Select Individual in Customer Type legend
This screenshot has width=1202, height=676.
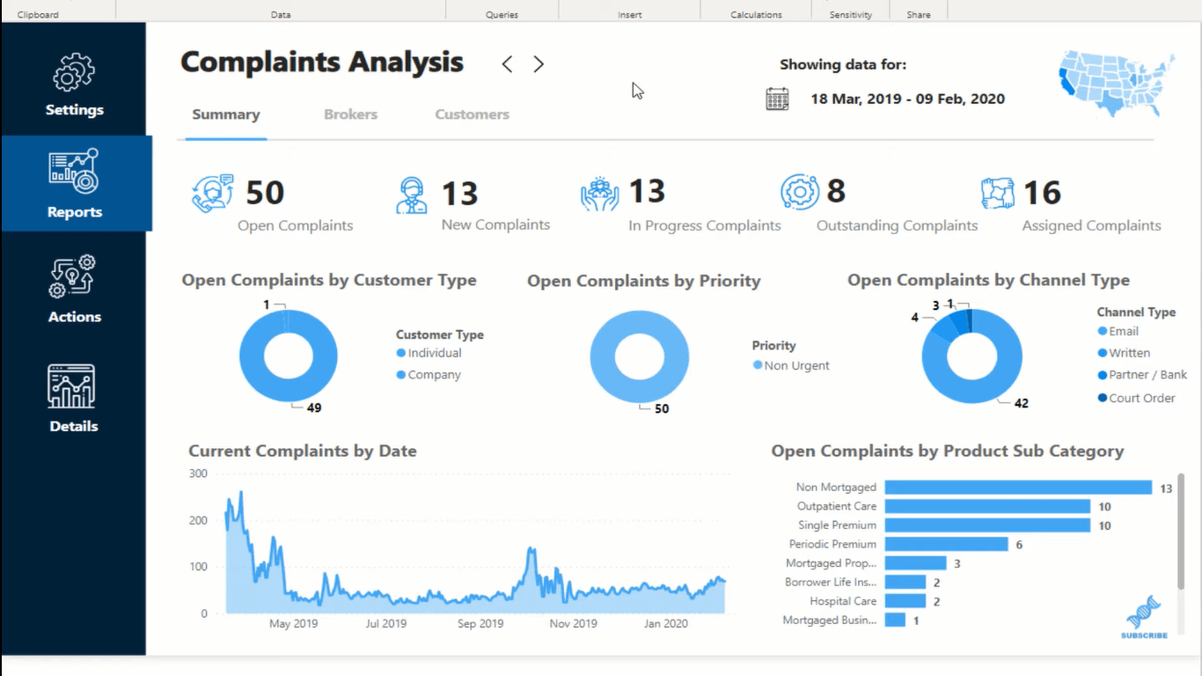pyautogui.click(x=429, y=353)
